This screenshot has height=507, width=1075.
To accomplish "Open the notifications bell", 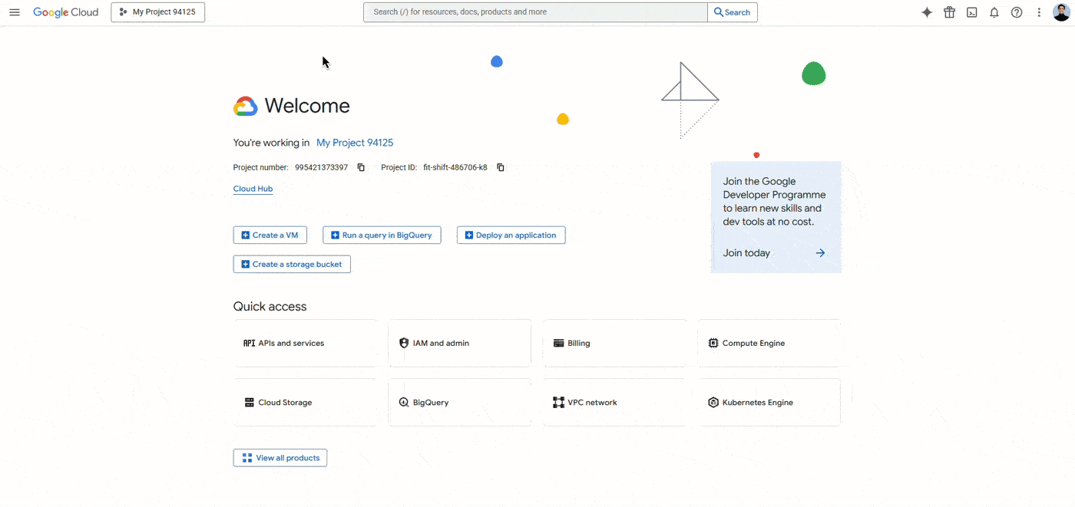I will click(x=994, y=12).
